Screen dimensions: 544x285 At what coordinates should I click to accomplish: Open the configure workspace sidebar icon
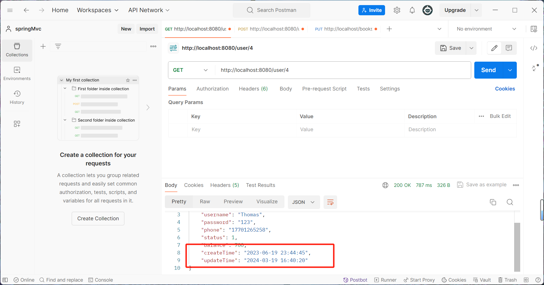click(x=17, y=124)
